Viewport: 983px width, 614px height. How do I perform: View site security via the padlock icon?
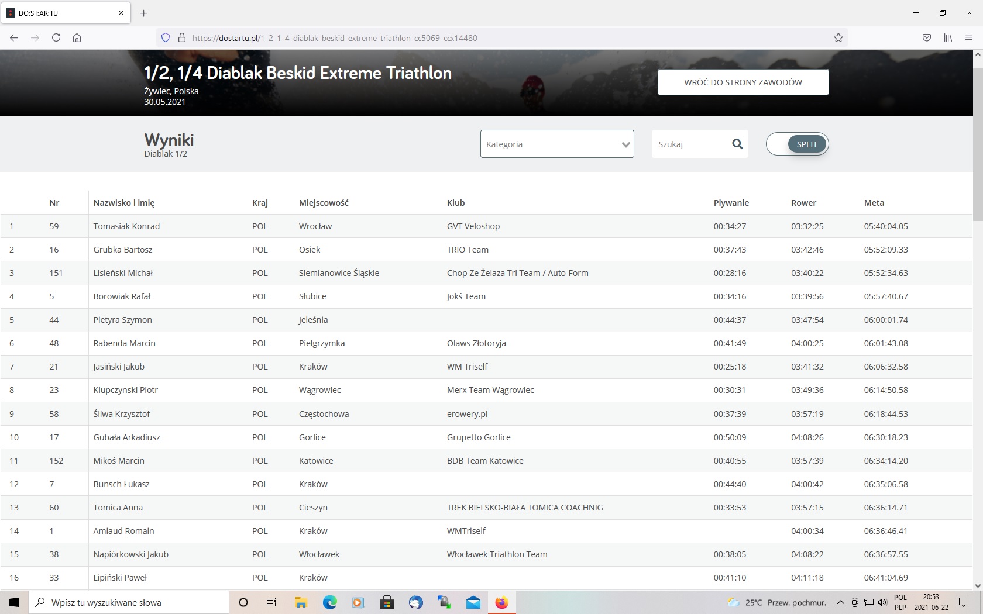click(x=182, y=37)
